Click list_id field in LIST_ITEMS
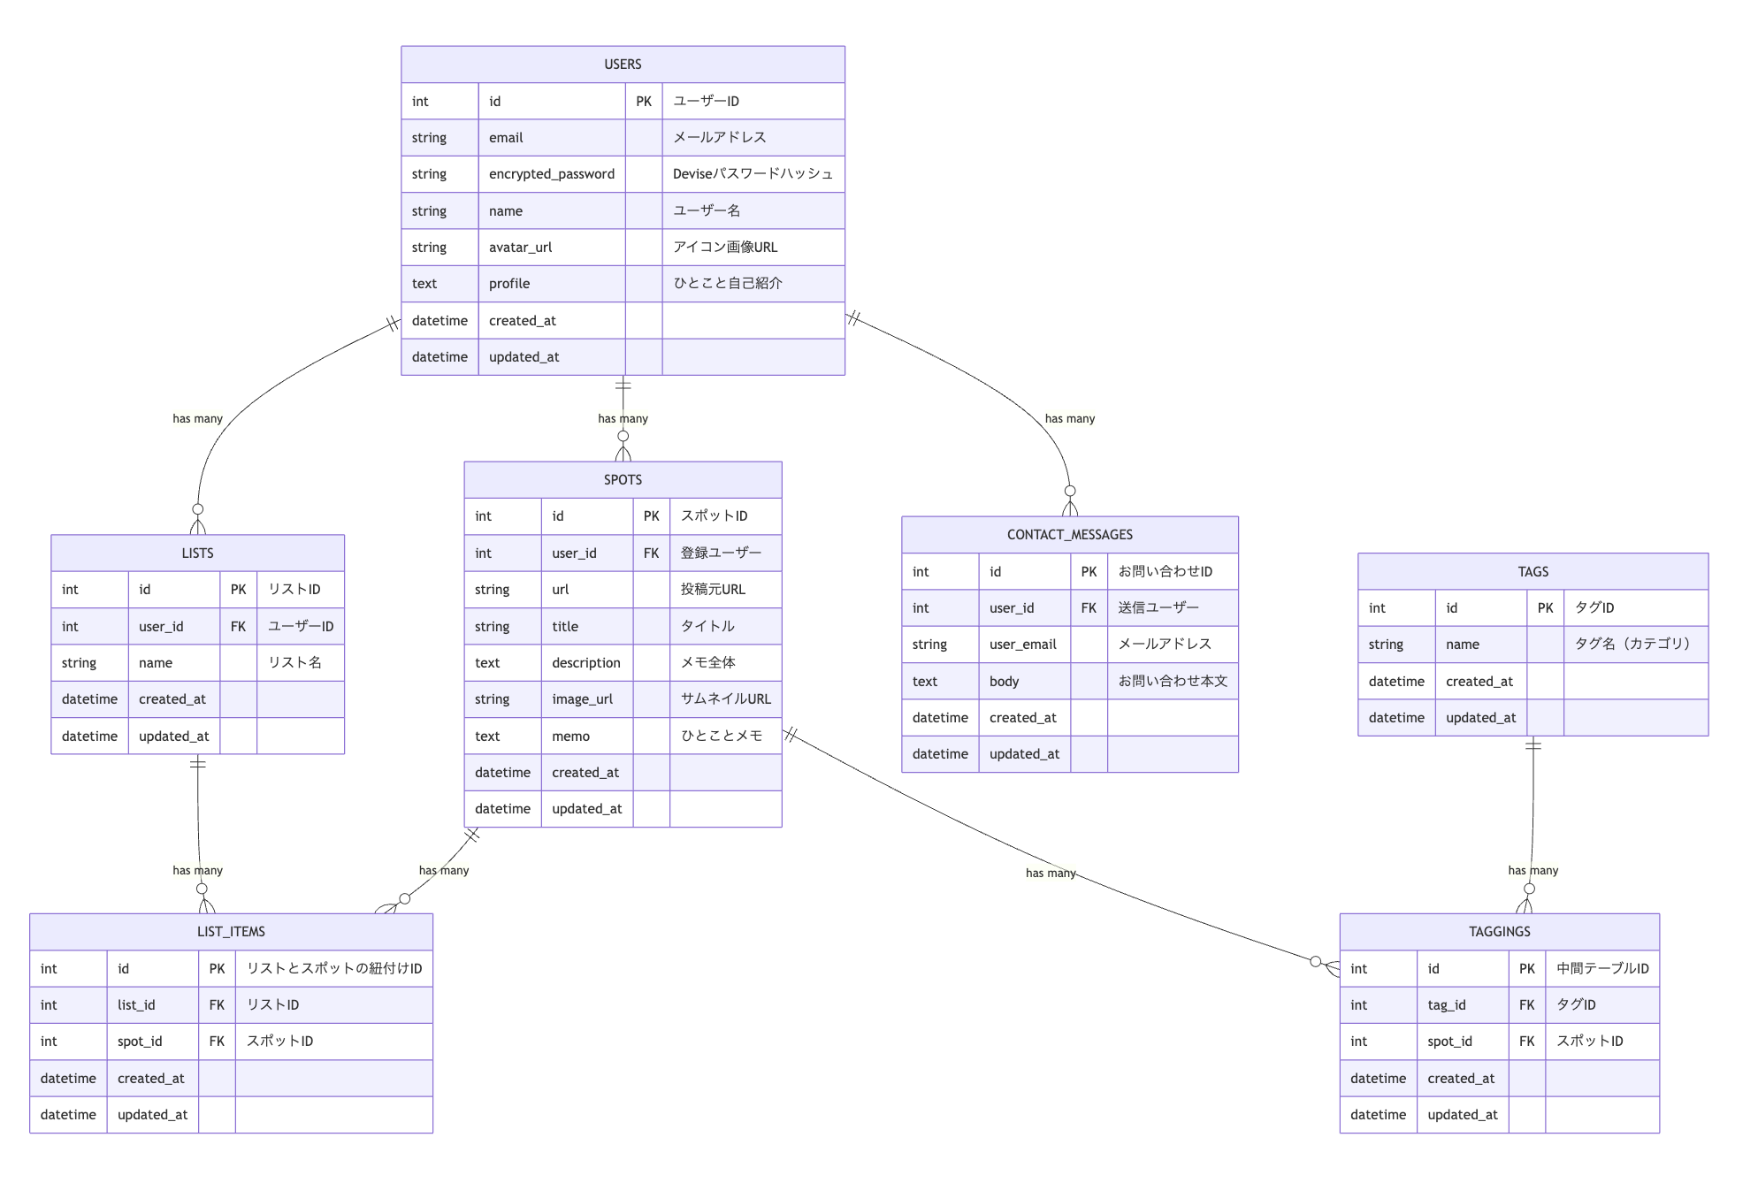Screen dimensions: 1758x1183 pyautogui.click(x=136, y=1005)
